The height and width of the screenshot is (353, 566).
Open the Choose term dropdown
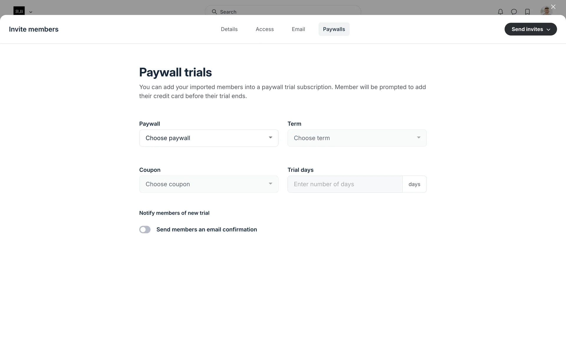[x=357, y=138]
